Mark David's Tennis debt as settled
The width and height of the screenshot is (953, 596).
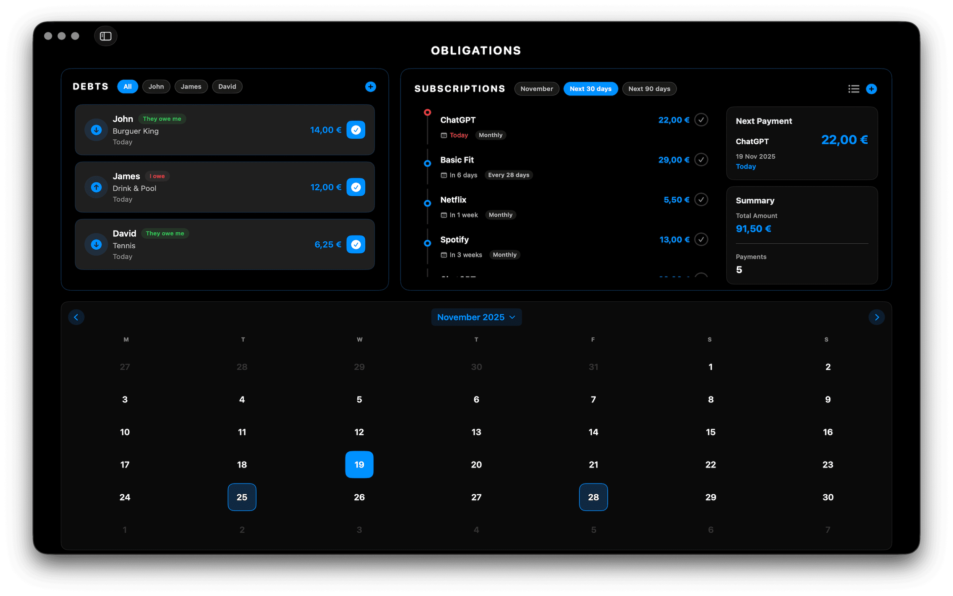[x=356, y=244]
